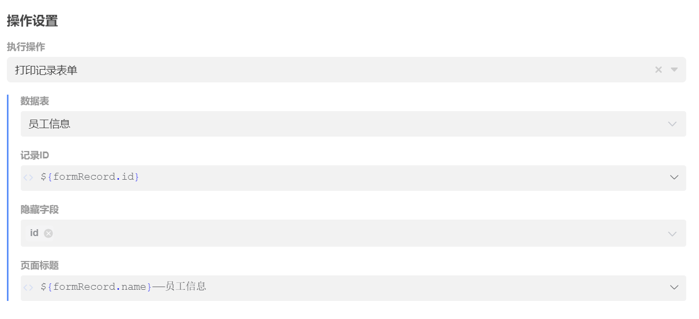Click the 打印记录表单 selected value
The image size is (699, 319).
(x=46, y=70)
